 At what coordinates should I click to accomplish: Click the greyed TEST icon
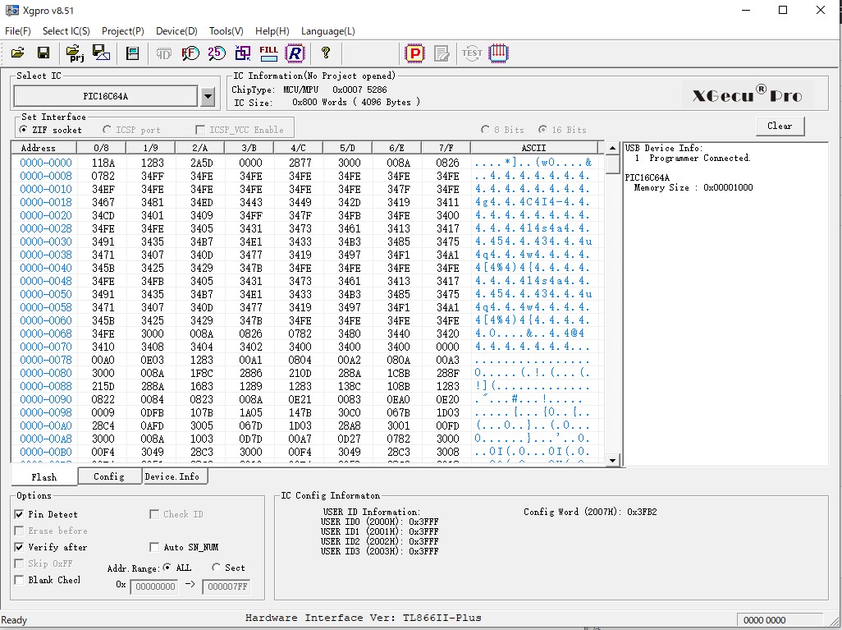(x=472, y=53)
